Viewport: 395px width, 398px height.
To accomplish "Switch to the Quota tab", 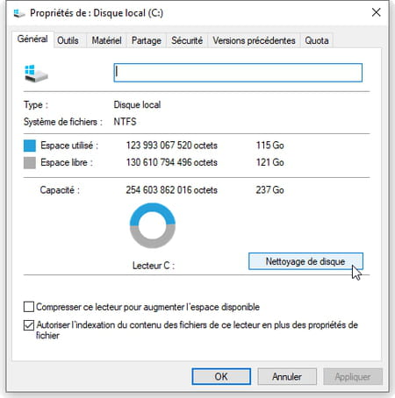I will tap(317, 40).
